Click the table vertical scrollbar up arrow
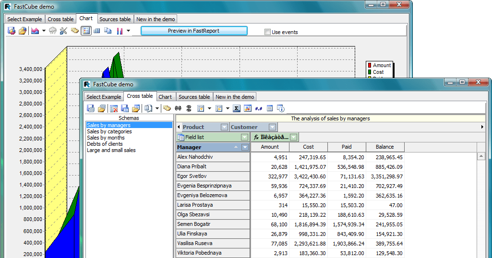Viewport: 492px width, 258px height. coord(481,156)
